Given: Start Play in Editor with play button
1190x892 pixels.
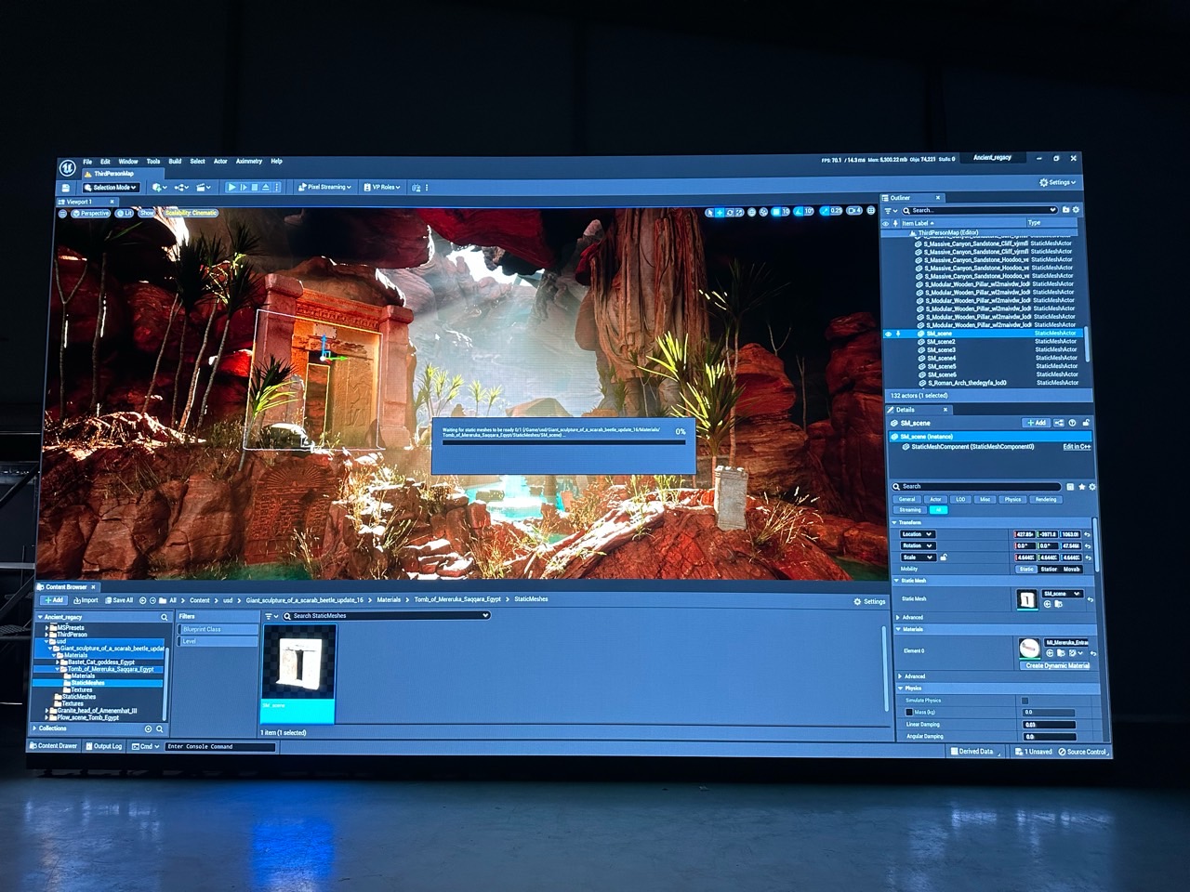Looking at the screenshot, I should coord(231,188).
